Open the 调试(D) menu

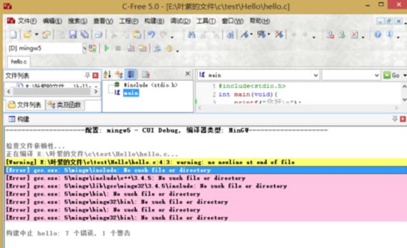180,21
